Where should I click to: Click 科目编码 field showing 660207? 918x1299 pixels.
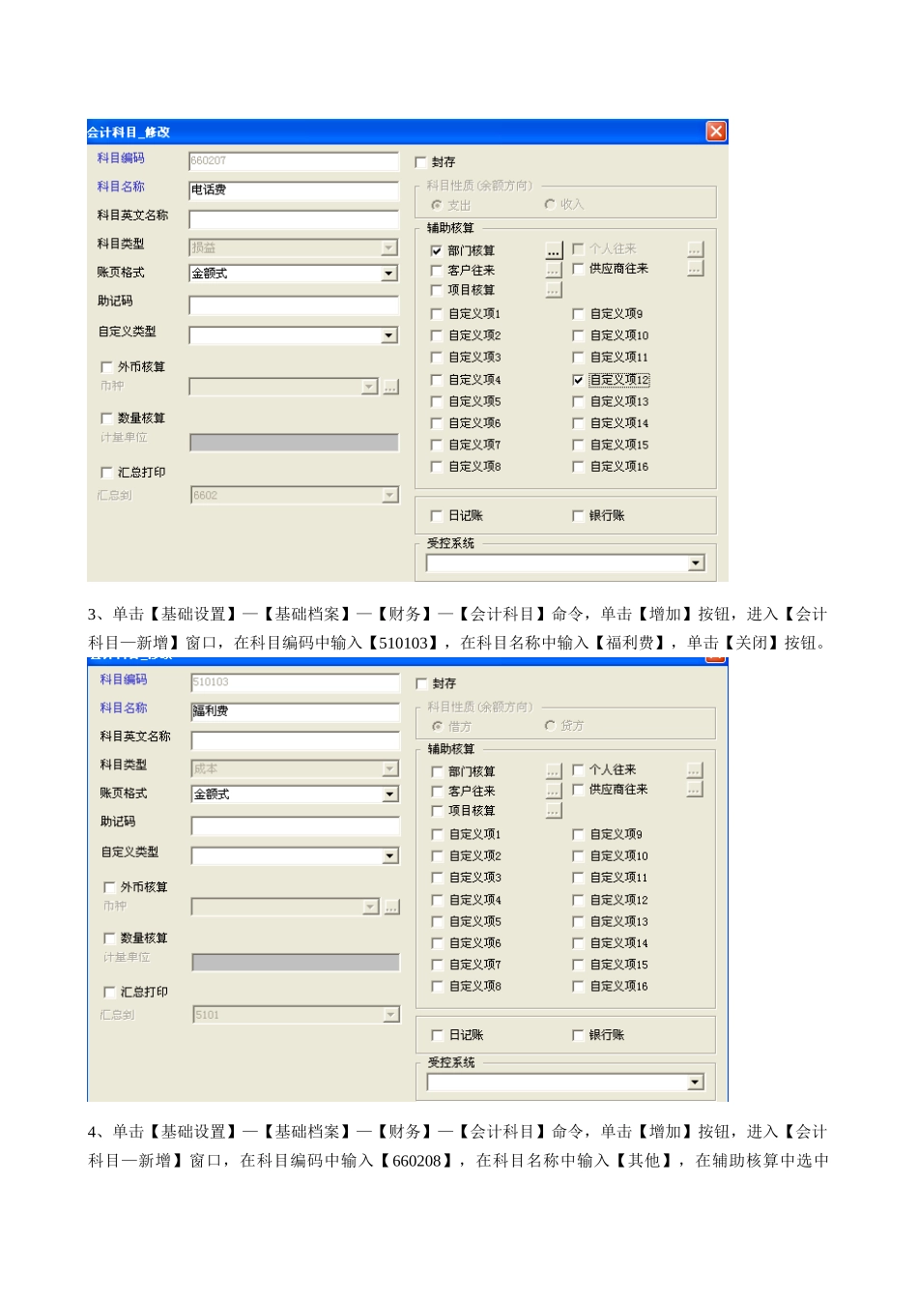coord(294,161)
